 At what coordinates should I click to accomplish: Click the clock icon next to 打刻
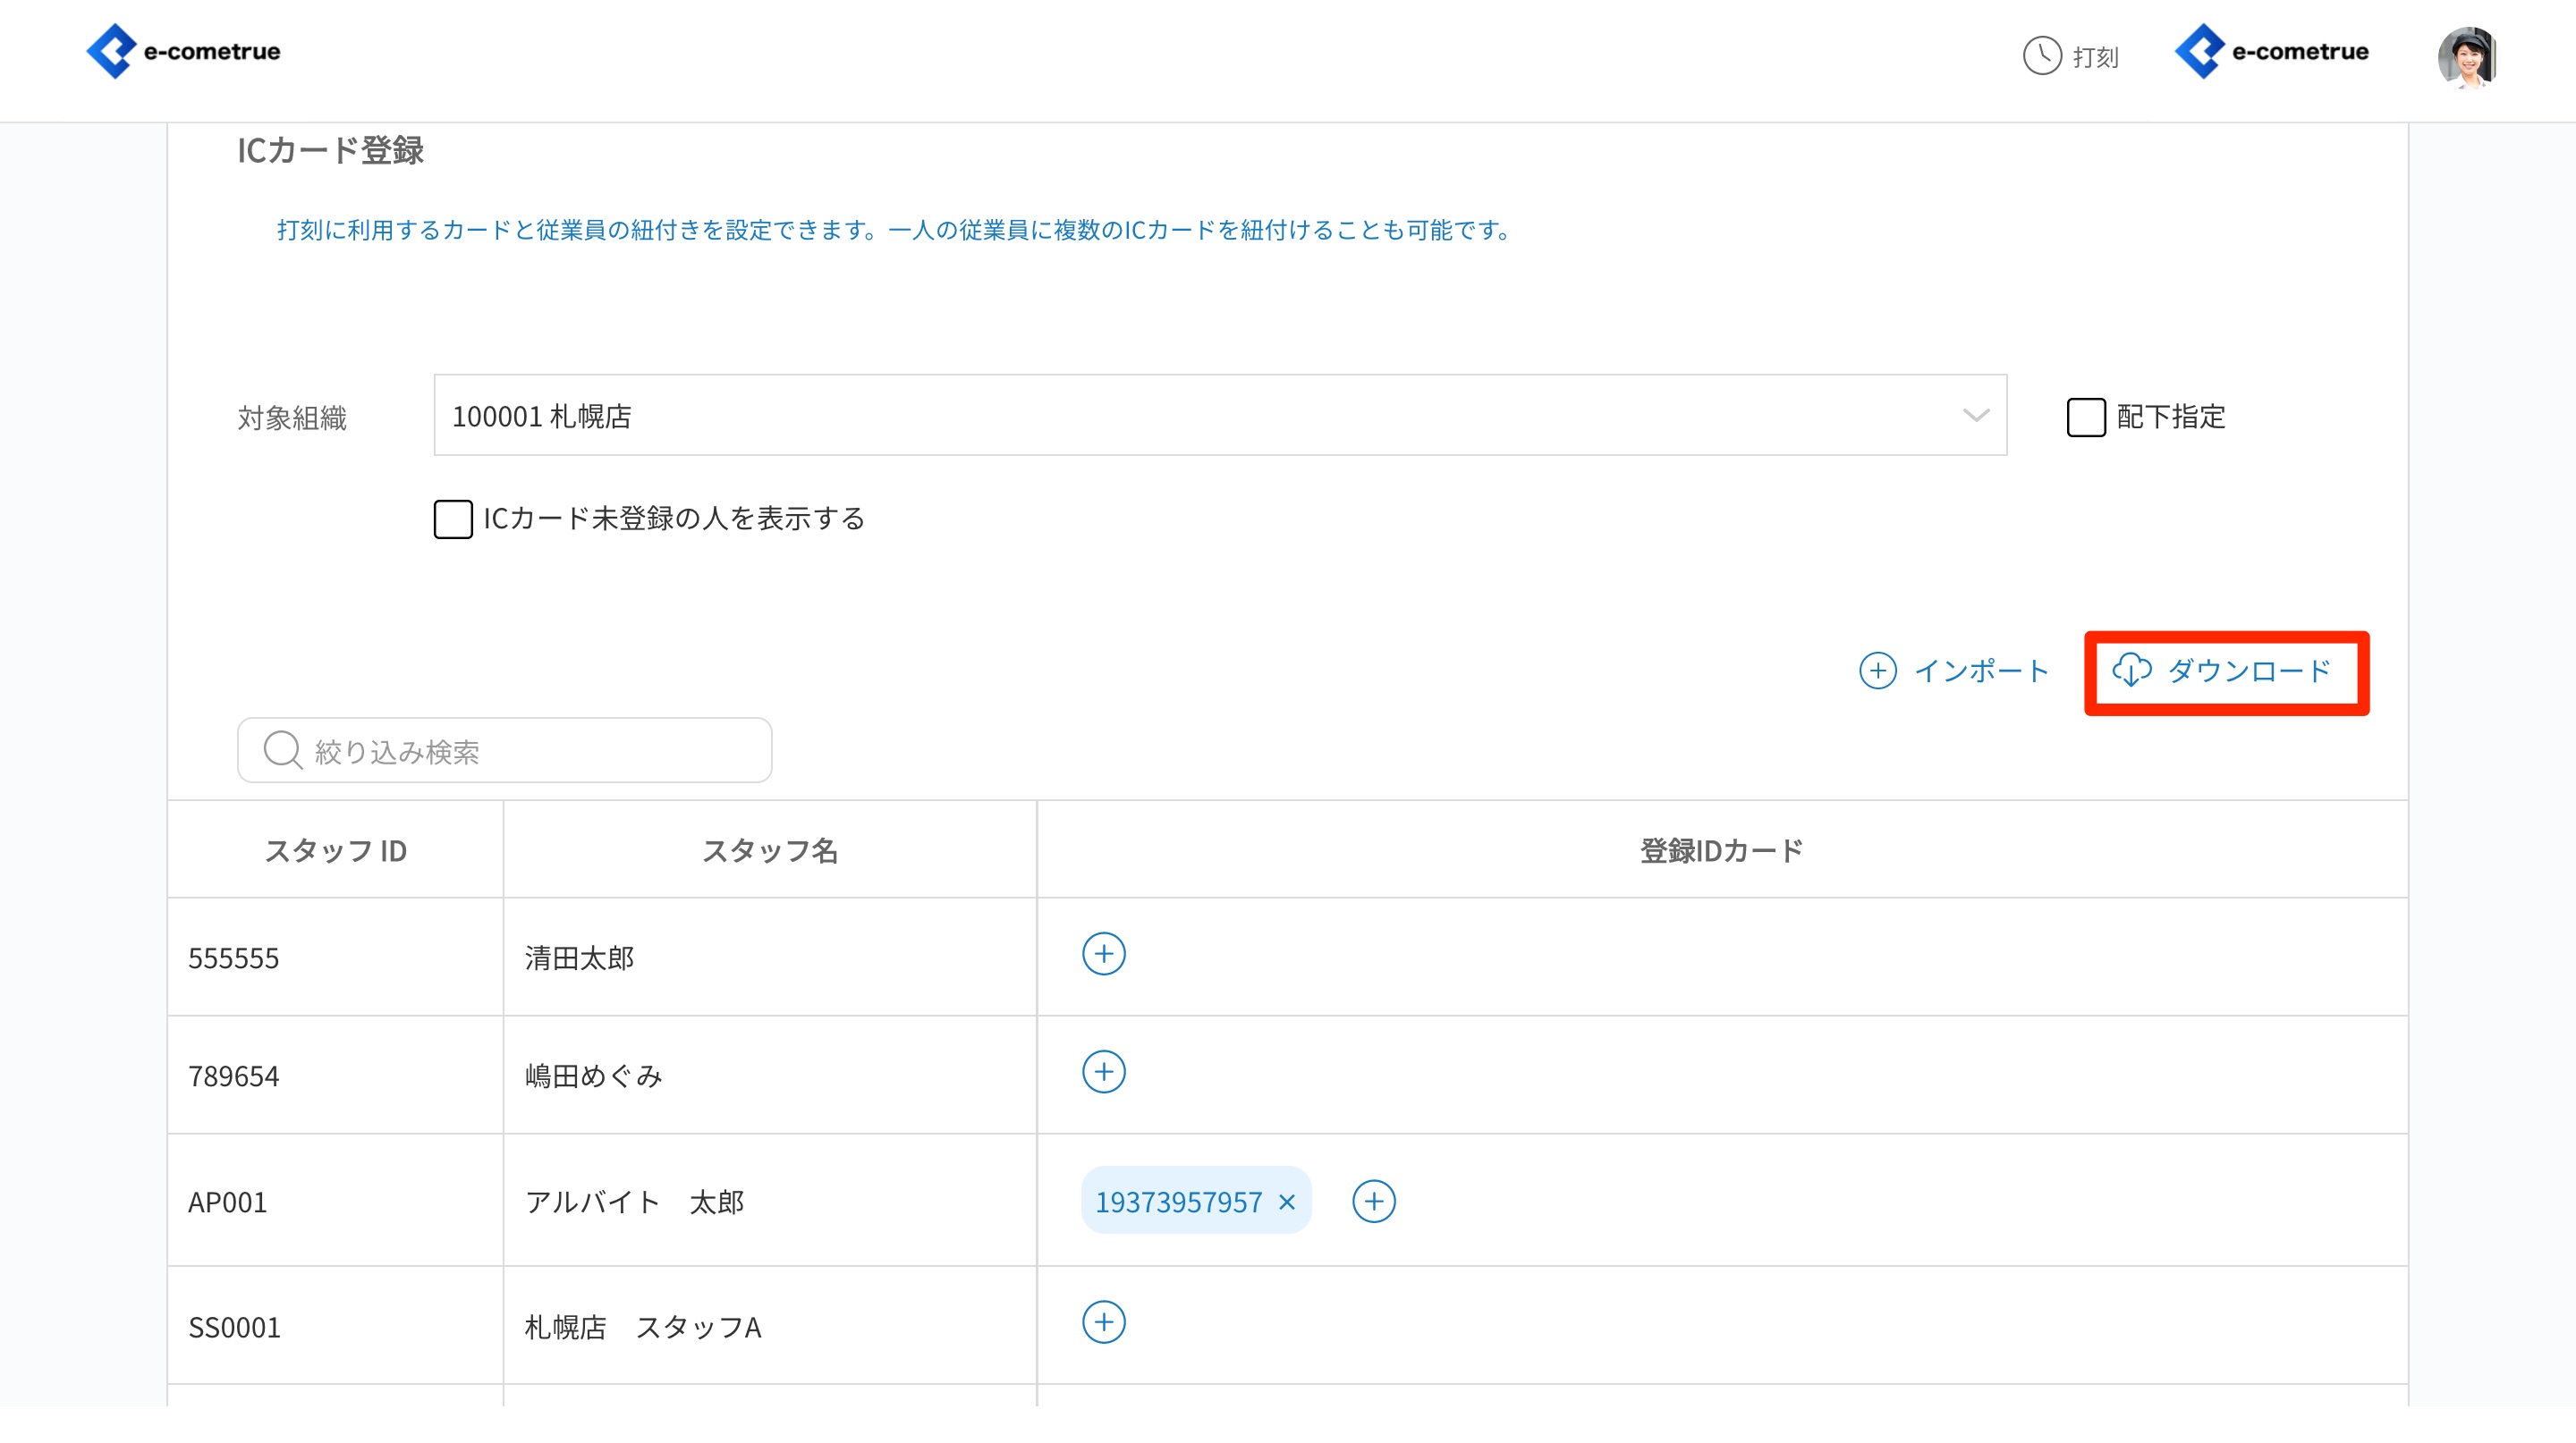click(2041, 56)
